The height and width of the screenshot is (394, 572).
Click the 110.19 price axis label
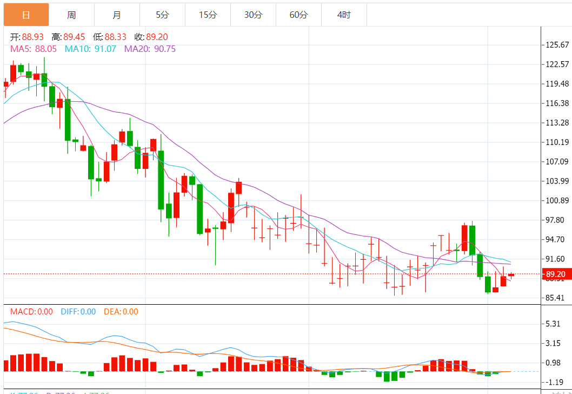[557, 142]
